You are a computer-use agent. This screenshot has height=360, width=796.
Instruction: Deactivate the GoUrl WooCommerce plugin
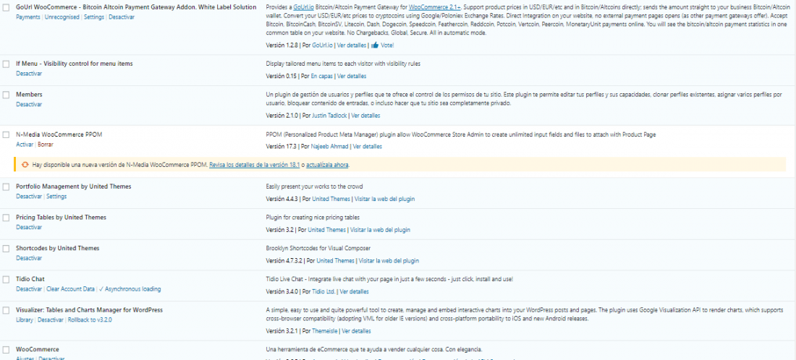click(x=122, y=17)
